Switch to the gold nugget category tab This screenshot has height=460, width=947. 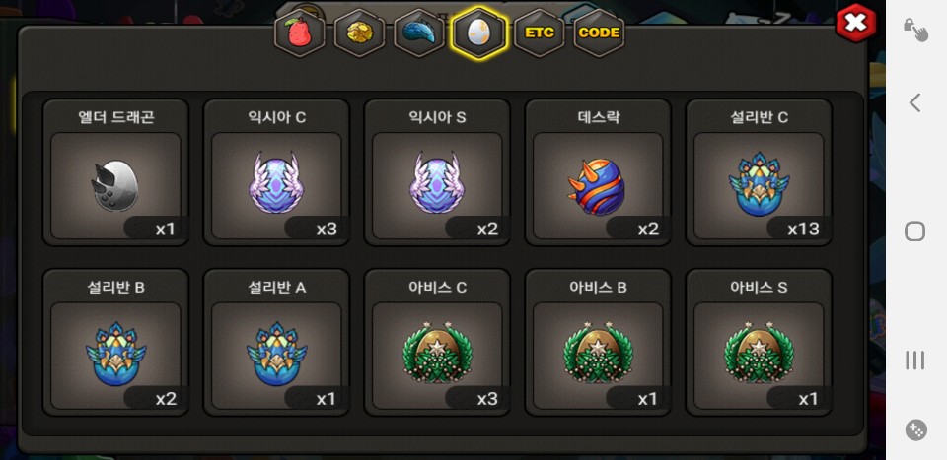(359, 33)
